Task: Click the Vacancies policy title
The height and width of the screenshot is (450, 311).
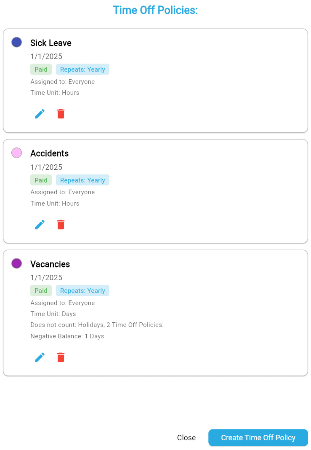Action: 50,264
